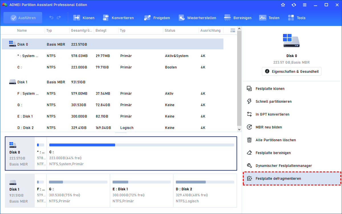Sort by Gesamtgröße column header

click(81, 30)
